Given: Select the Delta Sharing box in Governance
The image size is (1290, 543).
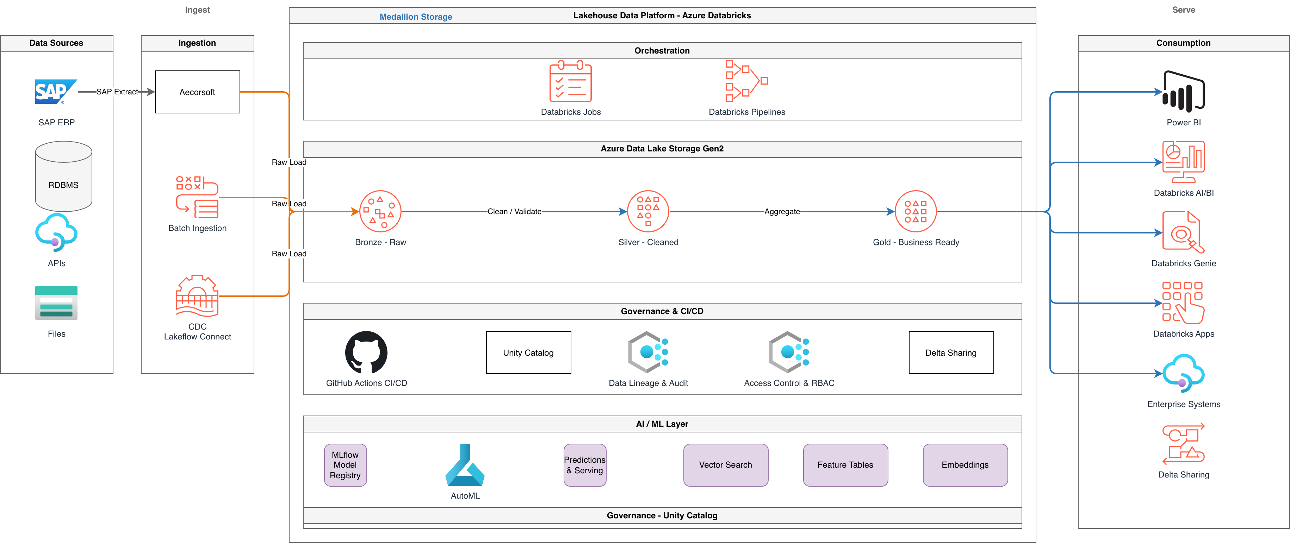Looking at the screenshot, I should [x=951, y=352].
